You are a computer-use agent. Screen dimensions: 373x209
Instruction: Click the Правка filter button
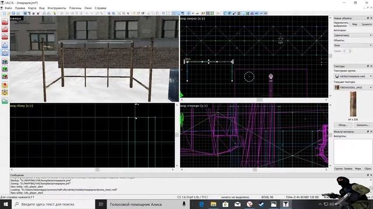pyautogui.click(x=348, y=169)
